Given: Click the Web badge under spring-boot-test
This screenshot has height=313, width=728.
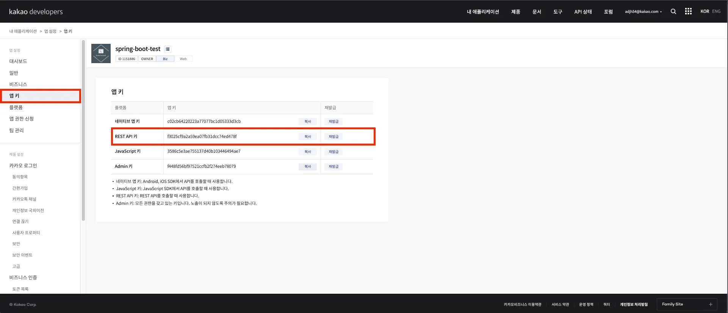Looking at the screenshot, I should (183, 59).
